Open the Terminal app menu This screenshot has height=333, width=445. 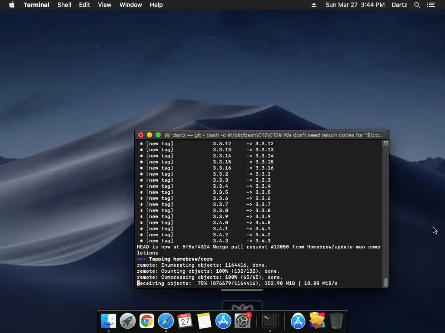37,5
